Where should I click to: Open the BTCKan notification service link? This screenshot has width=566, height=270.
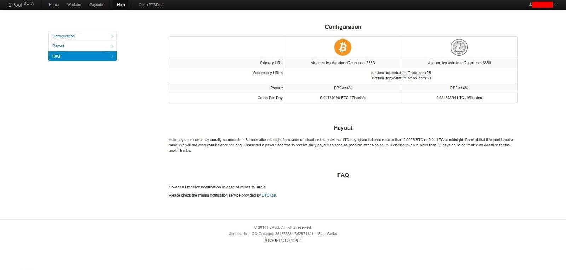[269, 195]
